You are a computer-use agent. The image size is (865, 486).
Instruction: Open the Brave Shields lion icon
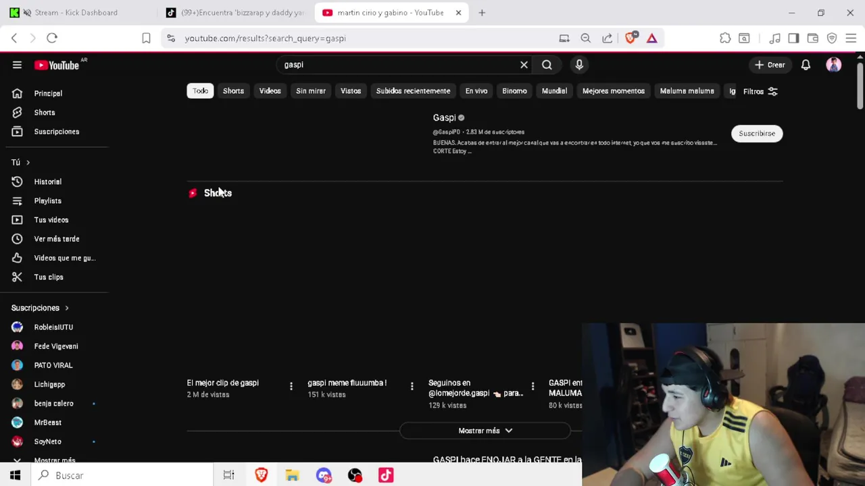click(x=631, y=38)
